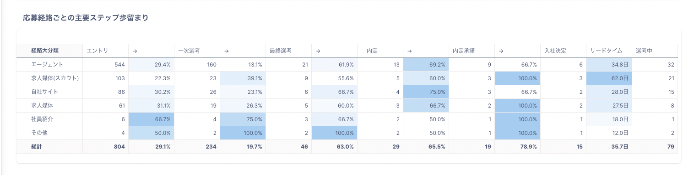This screenshot has height=175, width=694.
Task: Click the 入社決定 column header
Action: [x=555, y=51]
